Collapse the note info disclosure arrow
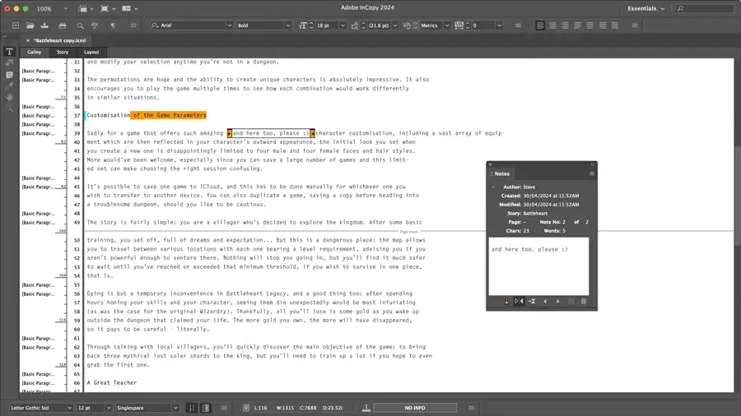This screenshot has height=416, width=741. pyautogui.click(x=494, y=187)
